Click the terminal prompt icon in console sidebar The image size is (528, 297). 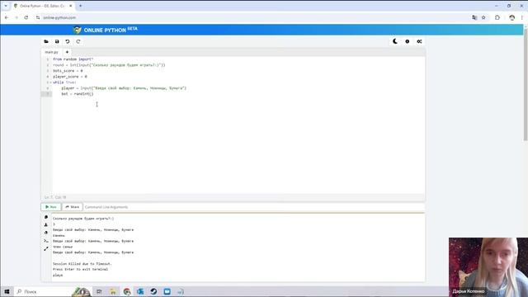[46, 241]
